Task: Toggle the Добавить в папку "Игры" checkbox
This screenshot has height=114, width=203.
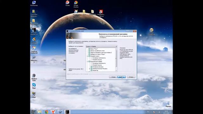Action: (89, 54)
